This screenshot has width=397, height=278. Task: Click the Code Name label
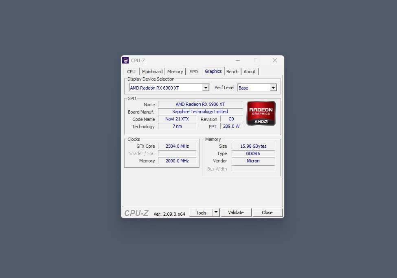click(144, 119)
